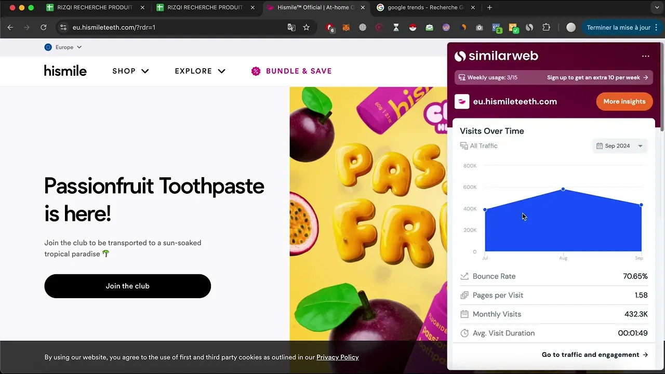This screenshot has width=665, height=374.
Task: Expand the EXPLORE menu
Action: 200,71
